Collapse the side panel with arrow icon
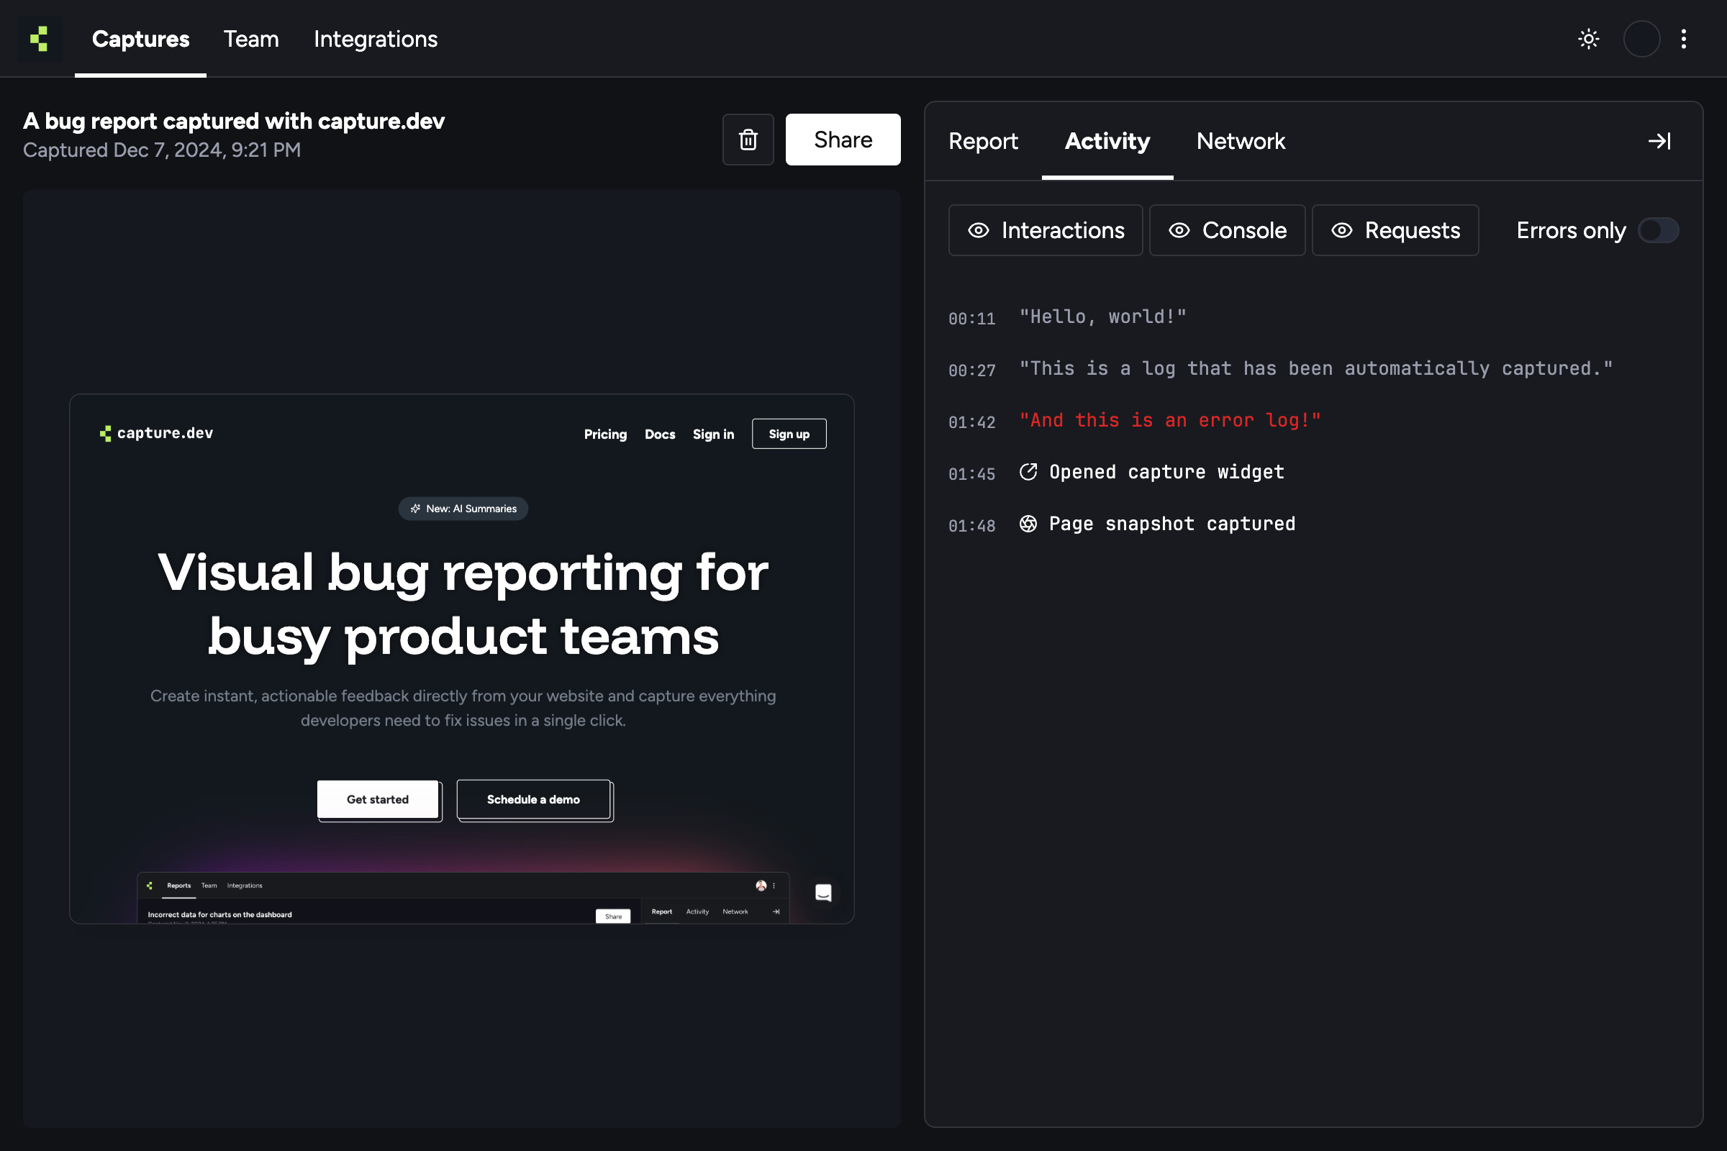 [x=1659, y=141]
